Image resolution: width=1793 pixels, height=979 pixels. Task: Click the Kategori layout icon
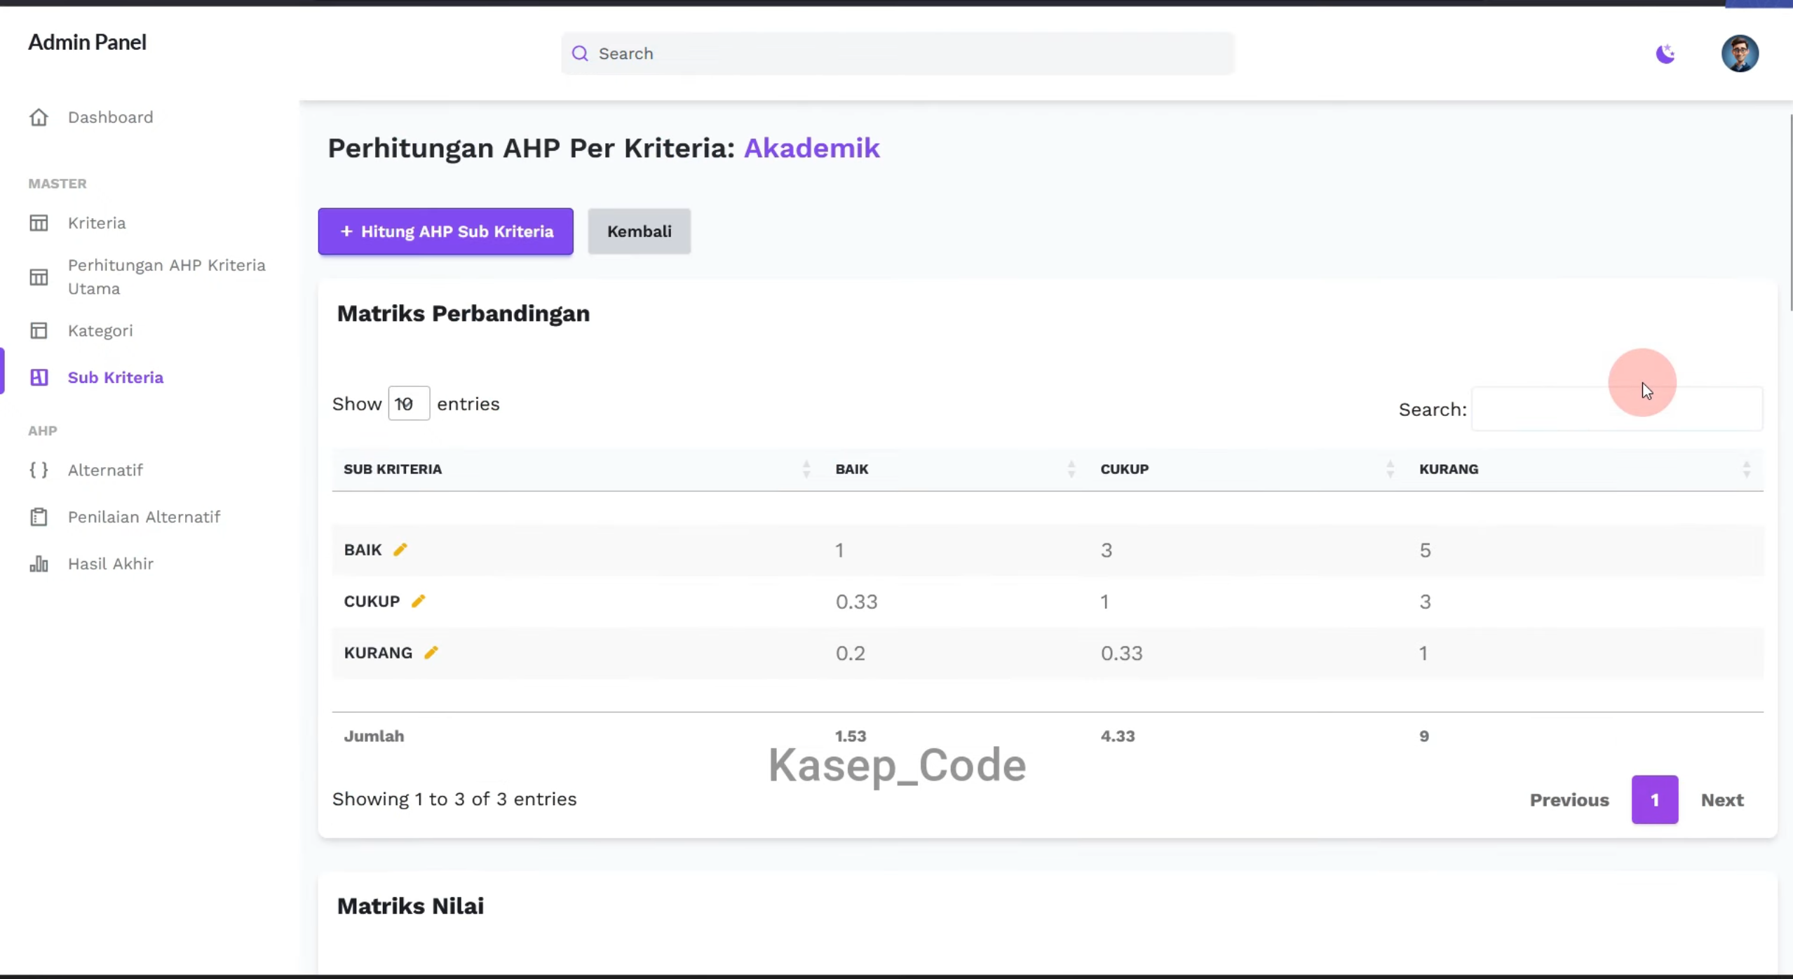pos(39,330)
